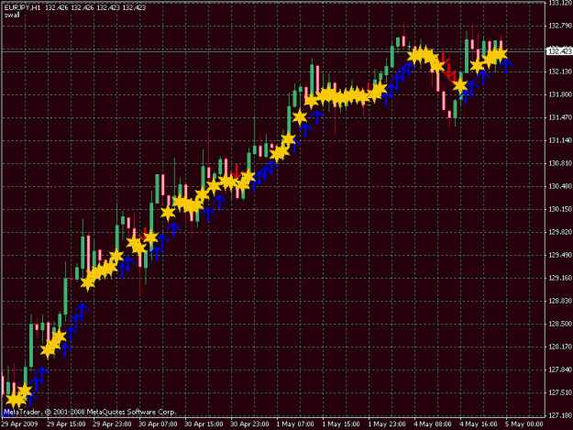Click the 4 May 16:00 time label
This screenshot has width=573, height=430.
click(479, 424)
